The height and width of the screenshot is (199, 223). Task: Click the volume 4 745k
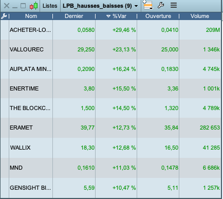pyautogui.click(x=211, y=69)
